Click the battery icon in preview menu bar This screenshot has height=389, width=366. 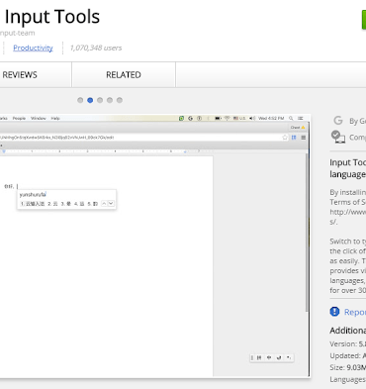coord(218,118)
